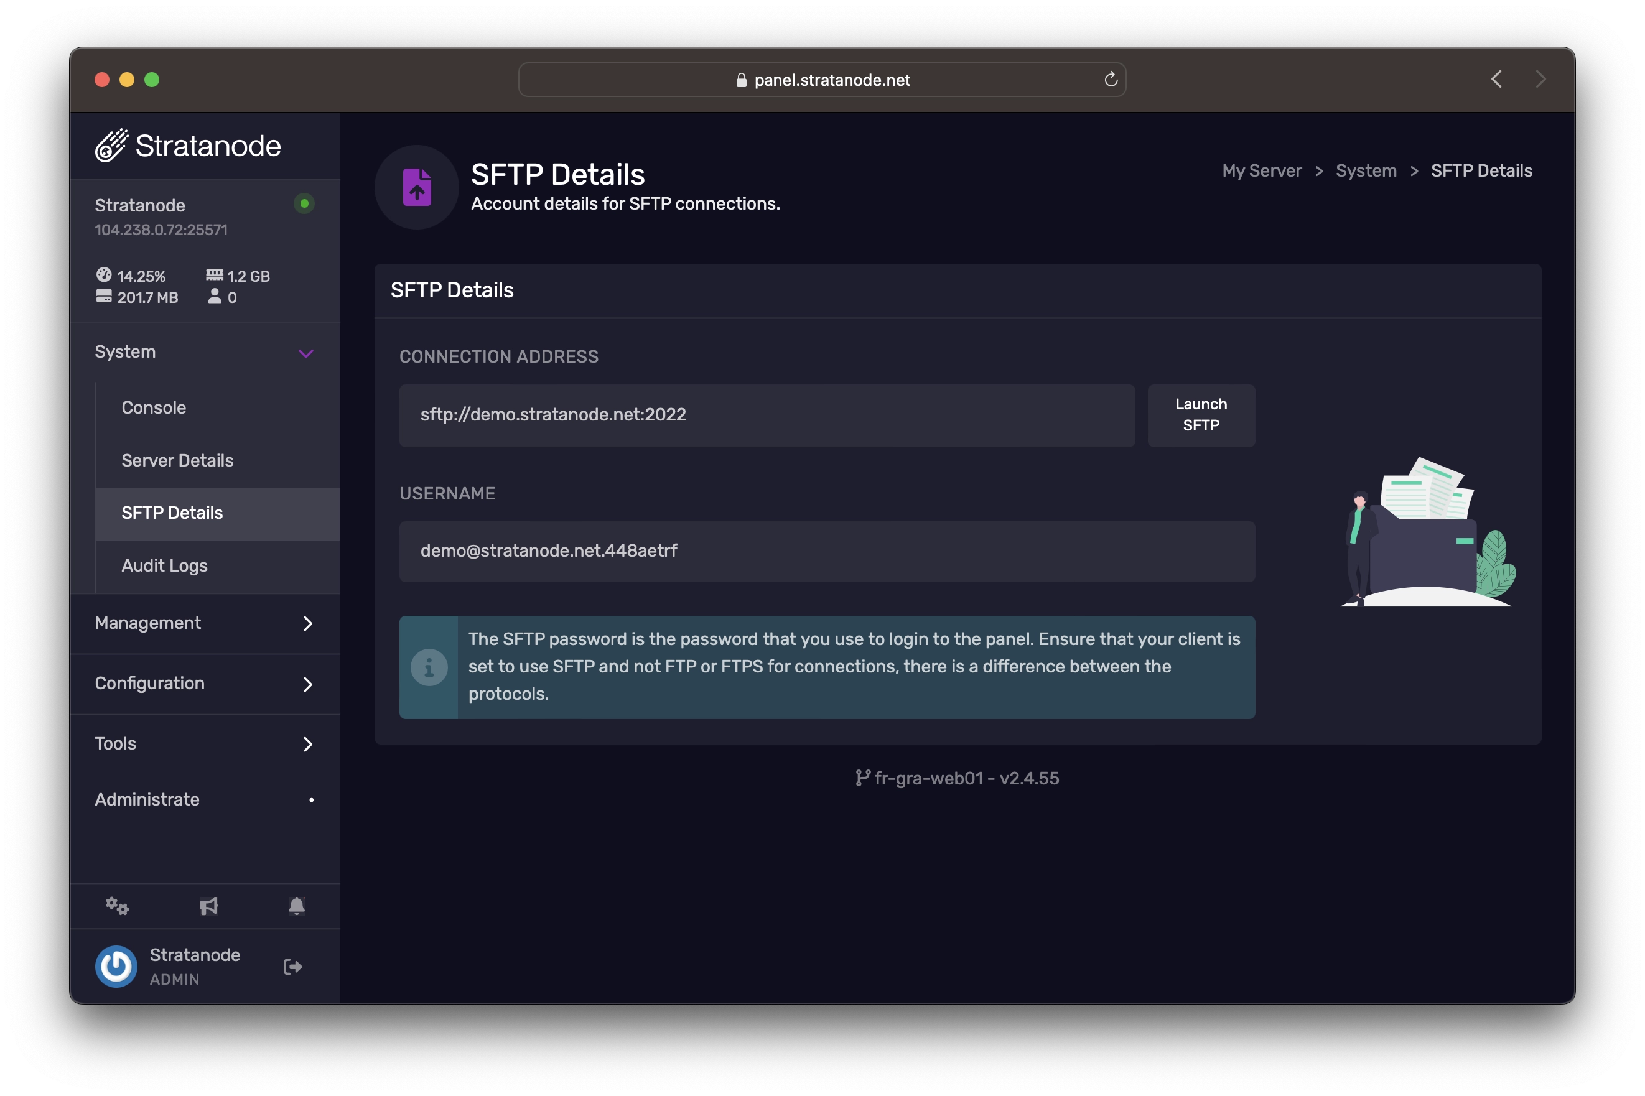Click the lock icon in the address bar
Screen dimensions: 1645x1096
tap(741, 79)
